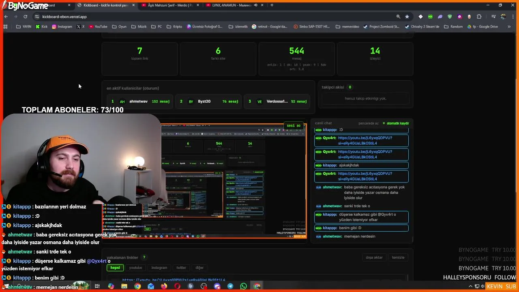The width and height of the screenshot is (519, 292).
Task: Open the Sinbo SAP-5507 bookmark
Action: 311,27
